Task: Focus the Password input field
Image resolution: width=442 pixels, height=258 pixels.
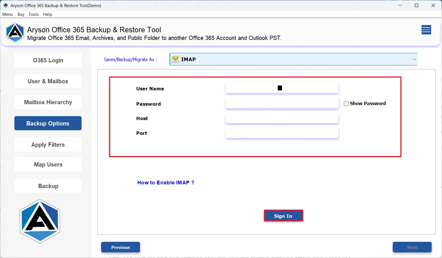Action: (x=282, y=103)
